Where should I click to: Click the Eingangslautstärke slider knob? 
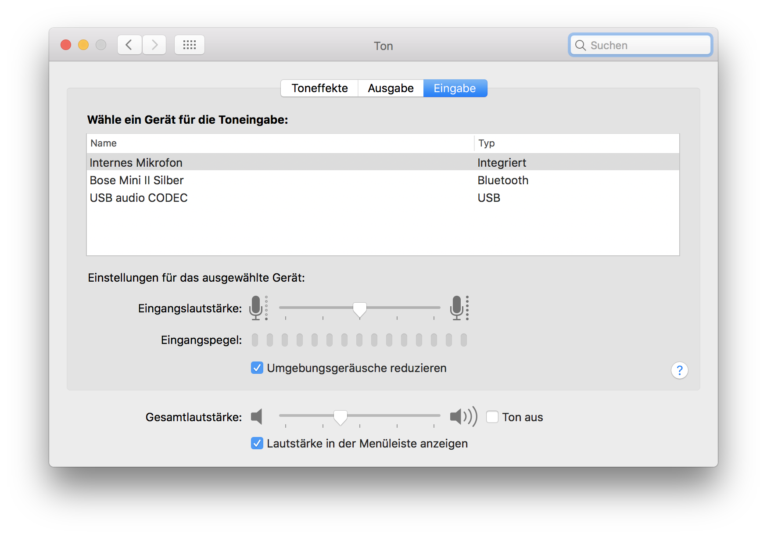360,309
